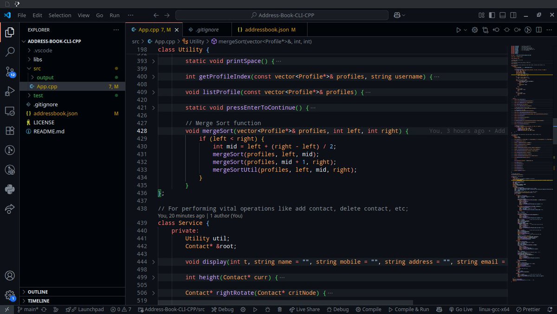Click the Copilot icon in title bar
Viewport: 557px width, 314px height.
click(397, 15)
